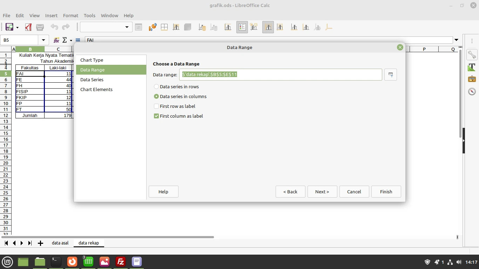Screen dimensions: 479x269
Task: Switch to the data asal sheet tab
Action: [60, 243]
